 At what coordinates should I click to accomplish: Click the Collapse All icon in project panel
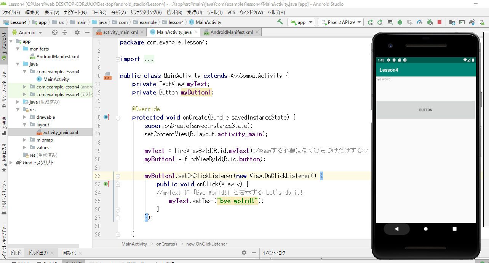click(65, 32)
